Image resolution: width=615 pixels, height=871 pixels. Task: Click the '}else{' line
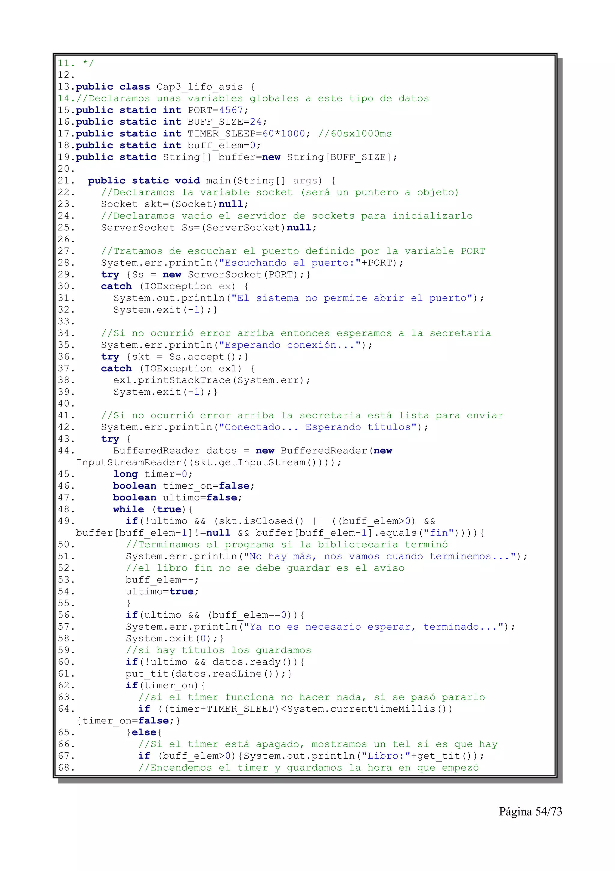tap(144, 733)
